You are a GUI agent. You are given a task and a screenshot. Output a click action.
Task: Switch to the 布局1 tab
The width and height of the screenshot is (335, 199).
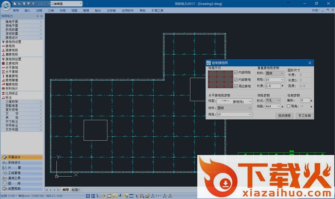[76, 190]
